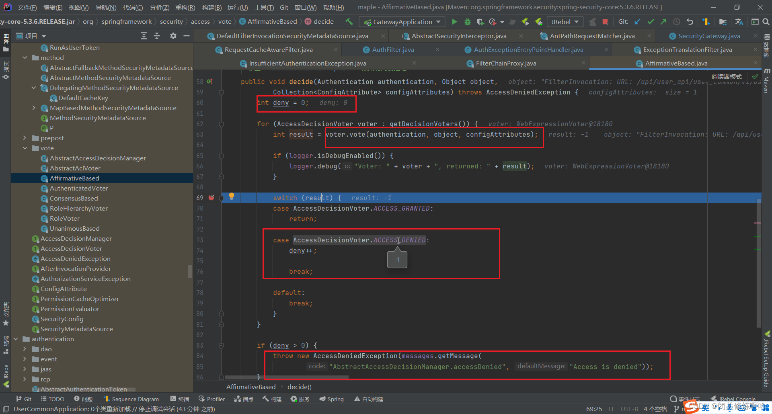This screenshot has height=414, width=772.
Task: Open Project Structure folder icon
Action: pyautogui.click(x=723, y=22)
